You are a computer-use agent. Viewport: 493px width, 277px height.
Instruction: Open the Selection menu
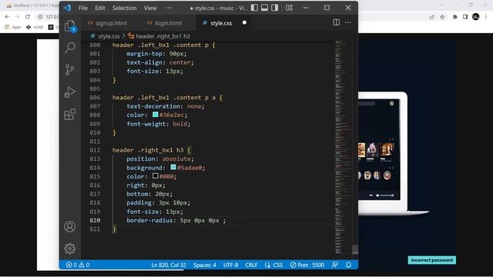pos(125,8)
